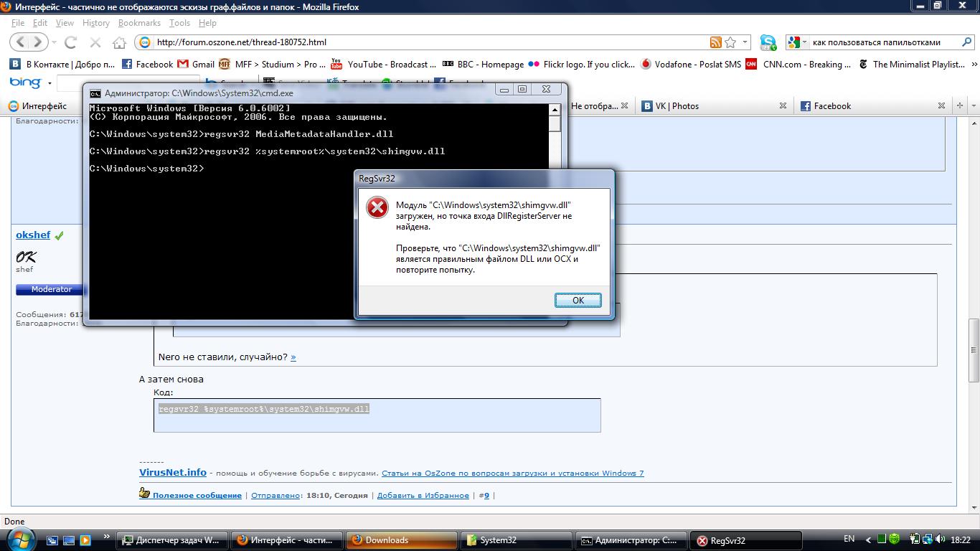Open the VK 'В Контакте' bookmark
This screenshot has height=551, width=980.
click(62, 64)
